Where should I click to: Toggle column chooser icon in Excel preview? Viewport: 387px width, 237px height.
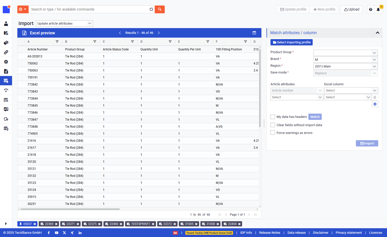254,33
